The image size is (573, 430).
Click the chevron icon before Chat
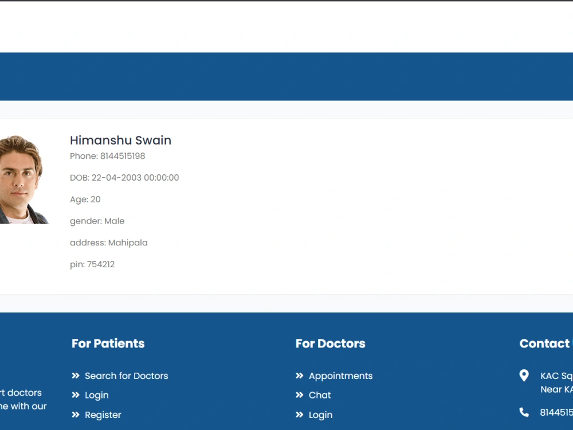pos(299,395)
